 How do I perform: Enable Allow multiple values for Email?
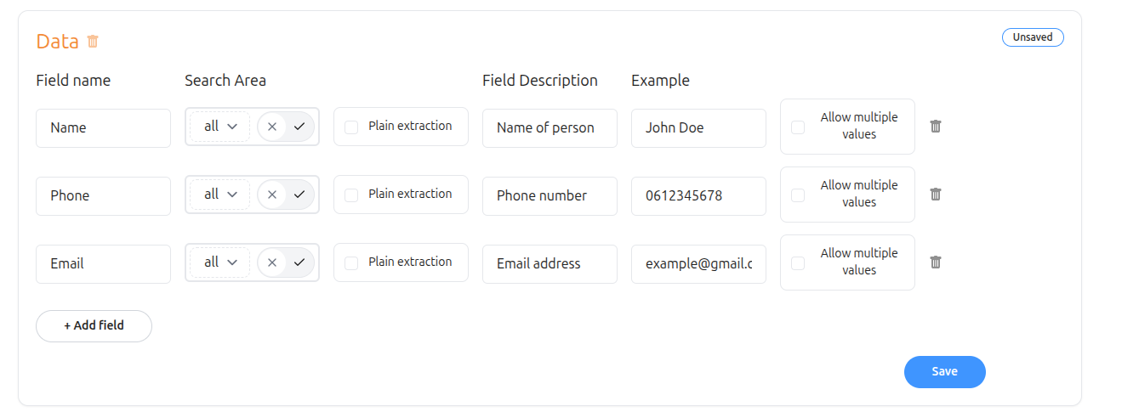pos(798,263)
